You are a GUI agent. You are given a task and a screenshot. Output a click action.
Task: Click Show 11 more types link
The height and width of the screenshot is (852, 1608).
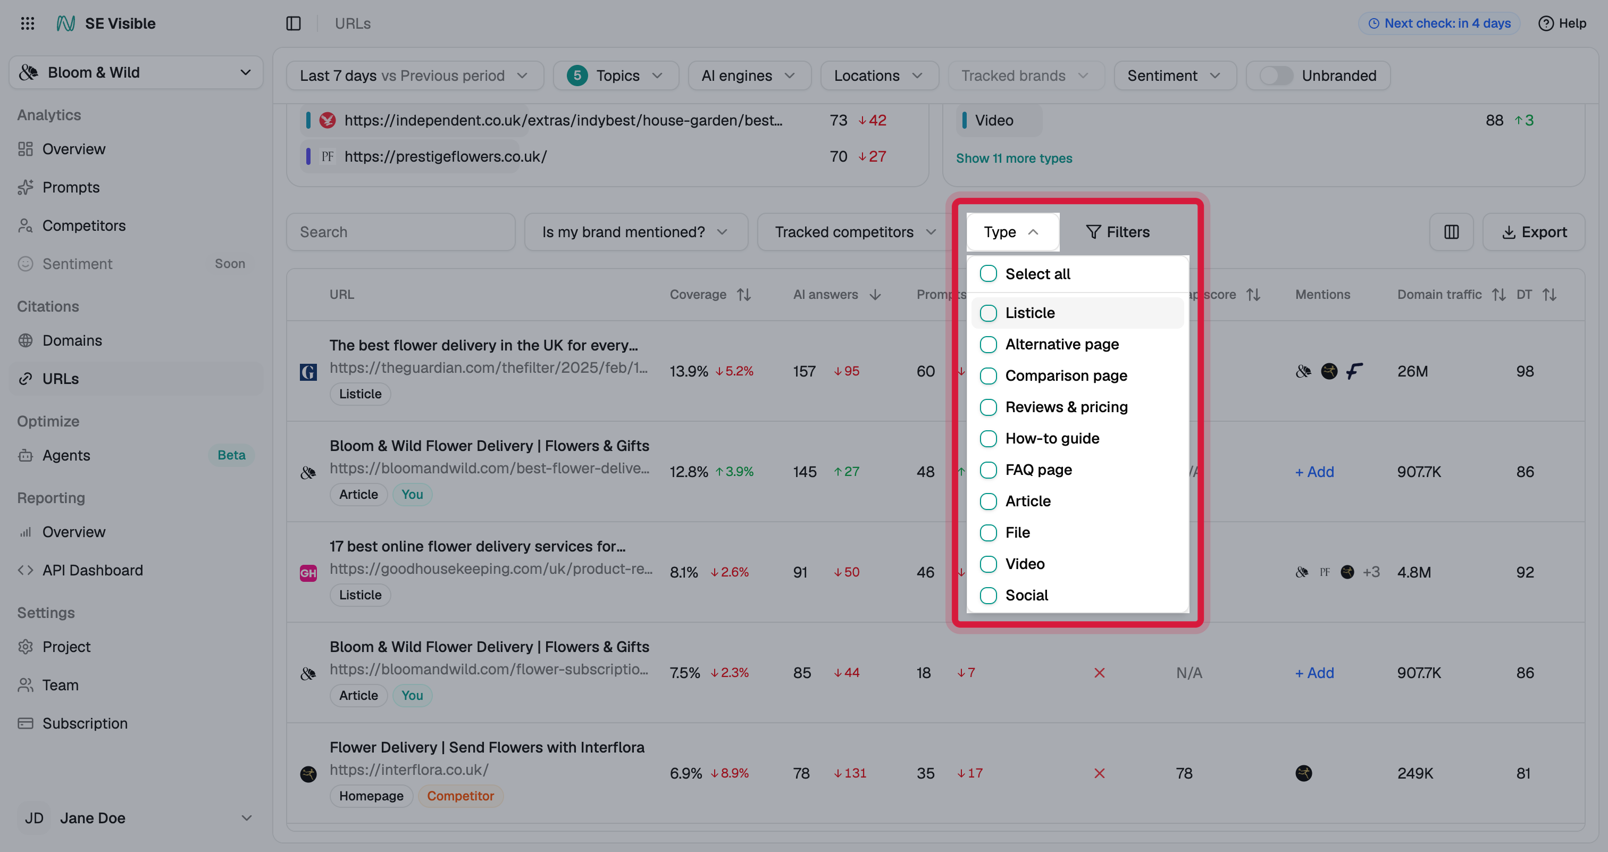point(1014,158)
